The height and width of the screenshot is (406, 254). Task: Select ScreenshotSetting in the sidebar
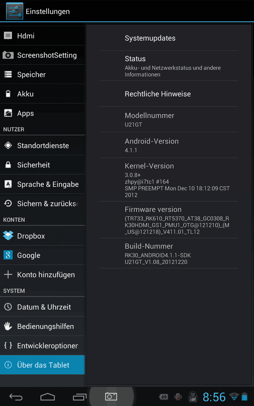[x=43, y=55]
